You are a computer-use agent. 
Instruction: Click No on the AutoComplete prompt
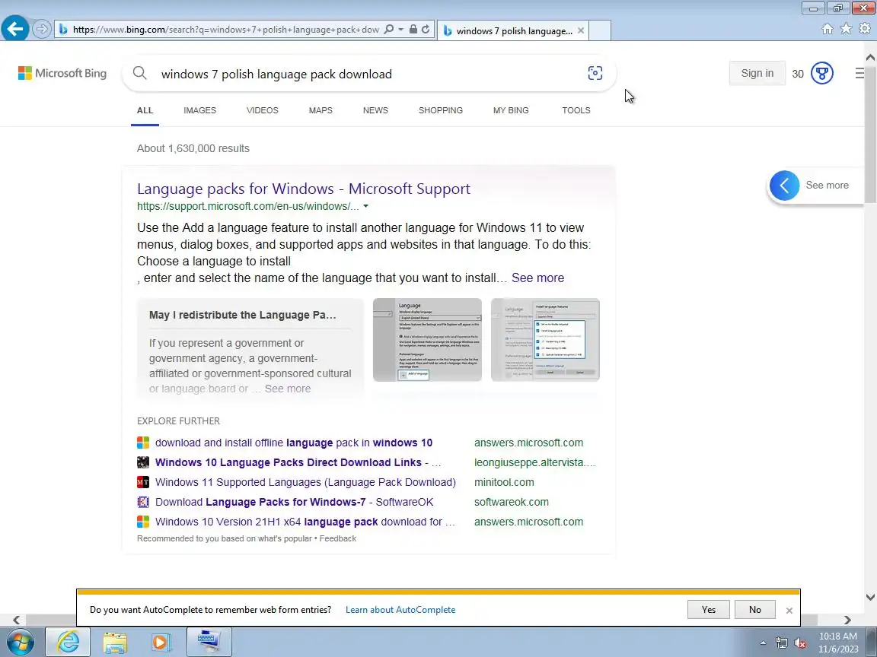[755, 610]
